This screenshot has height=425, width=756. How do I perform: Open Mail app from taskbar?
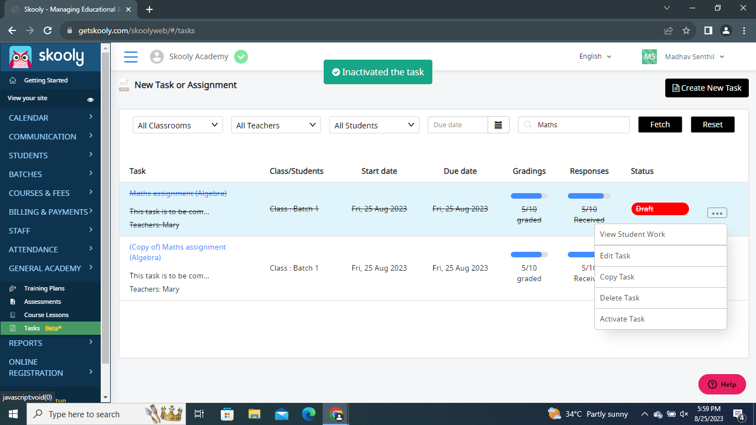click(282, 414)
